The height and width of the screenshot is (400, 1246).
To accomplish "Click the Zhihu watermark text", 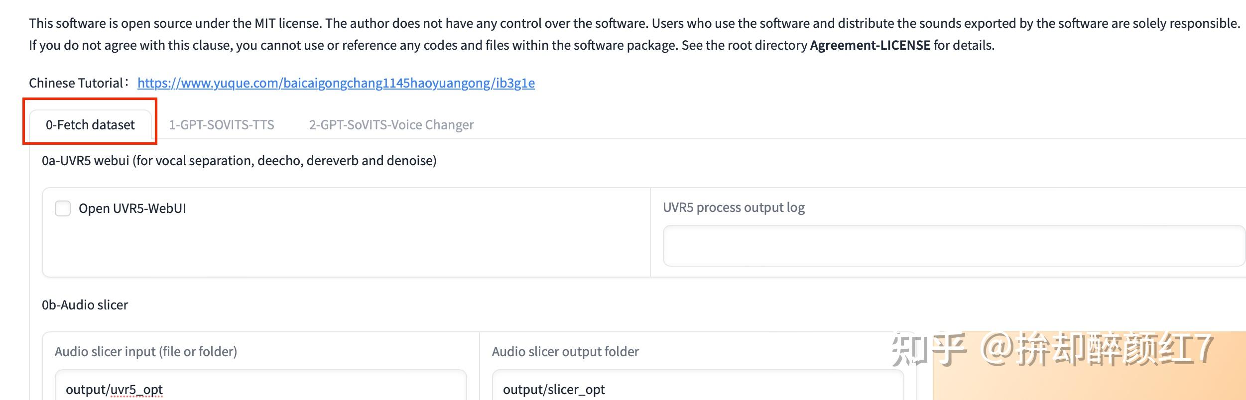I will pos(1051,349).
